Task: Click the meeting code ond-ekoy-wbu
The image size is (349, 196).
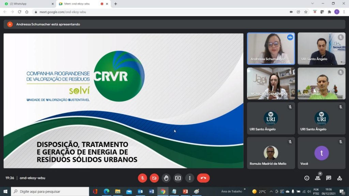Action: coord(32,178)
